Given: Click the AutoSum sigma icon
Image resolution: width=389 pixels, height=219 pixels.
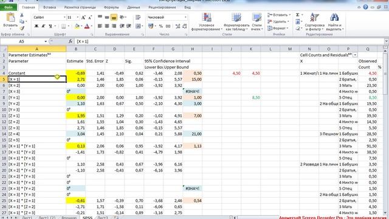Looking at the screenshot, I should pos(298,15).
